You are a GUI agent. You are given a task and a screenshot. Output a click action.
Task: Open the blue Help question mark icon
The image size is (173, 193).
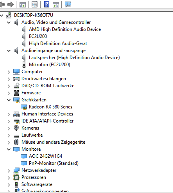click(46, 5)
